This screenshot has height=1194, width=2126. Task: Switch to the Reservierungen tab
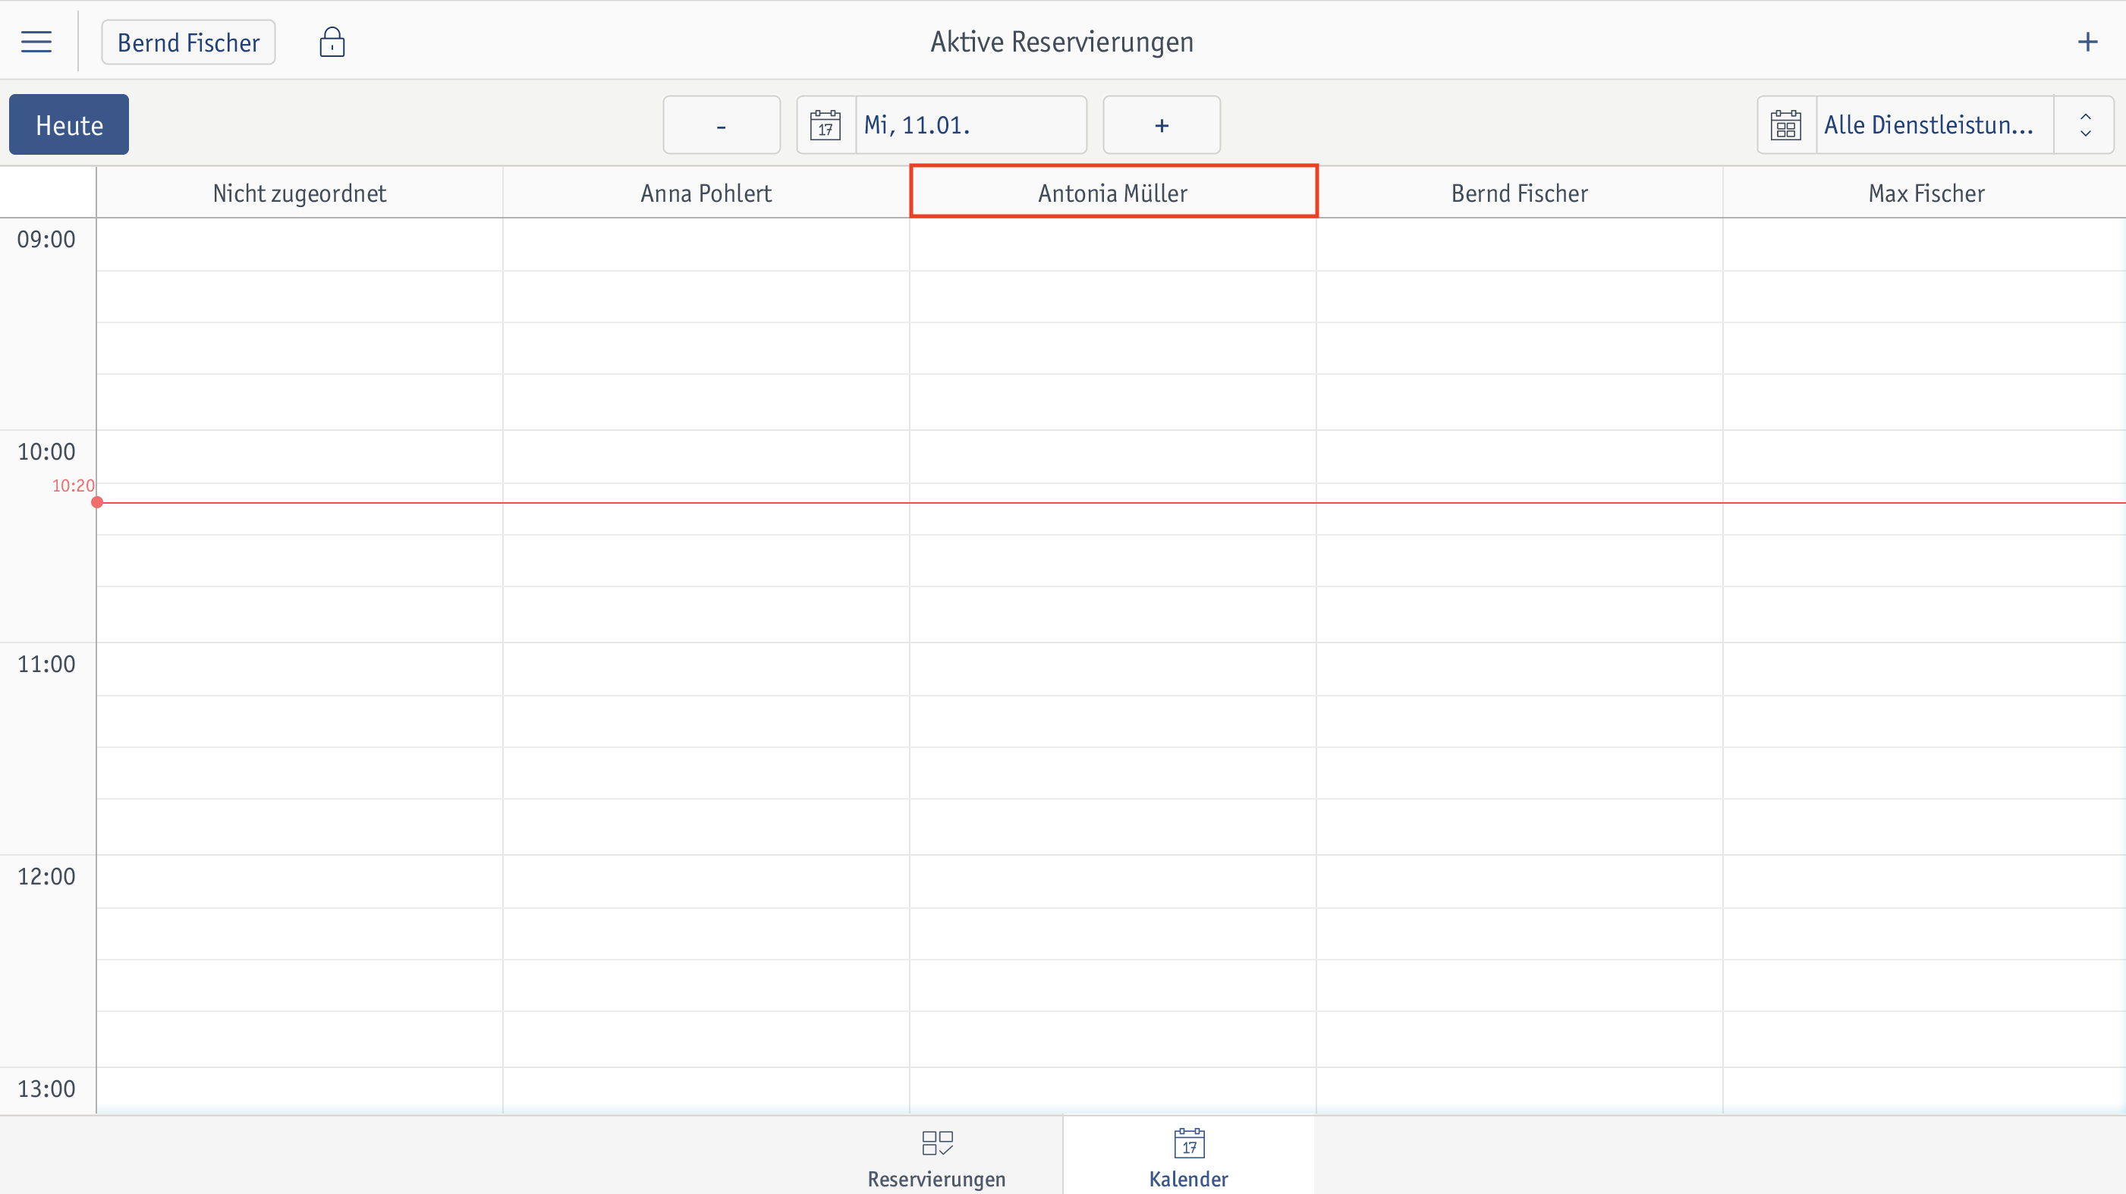[x=937, y=1157]
